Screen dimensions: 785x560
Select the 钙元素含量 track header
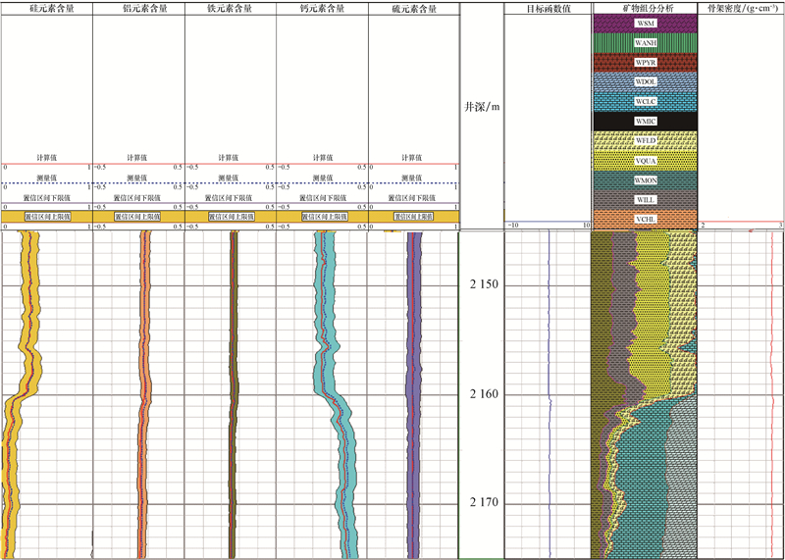pos(322,8)
